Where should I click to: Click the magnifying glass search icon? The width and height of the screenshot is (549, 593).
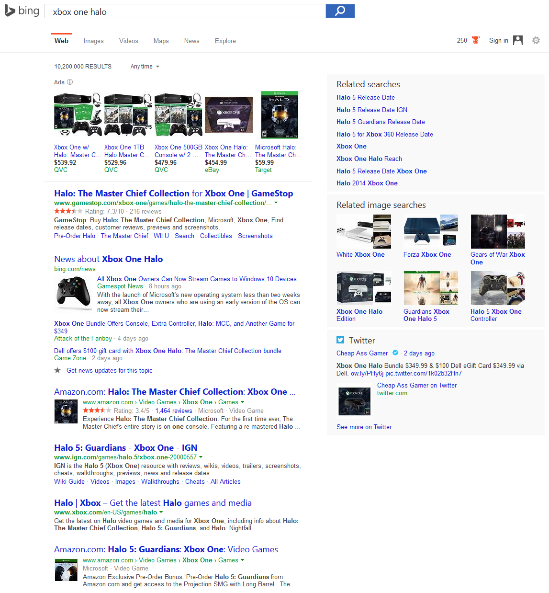(340, 11)
